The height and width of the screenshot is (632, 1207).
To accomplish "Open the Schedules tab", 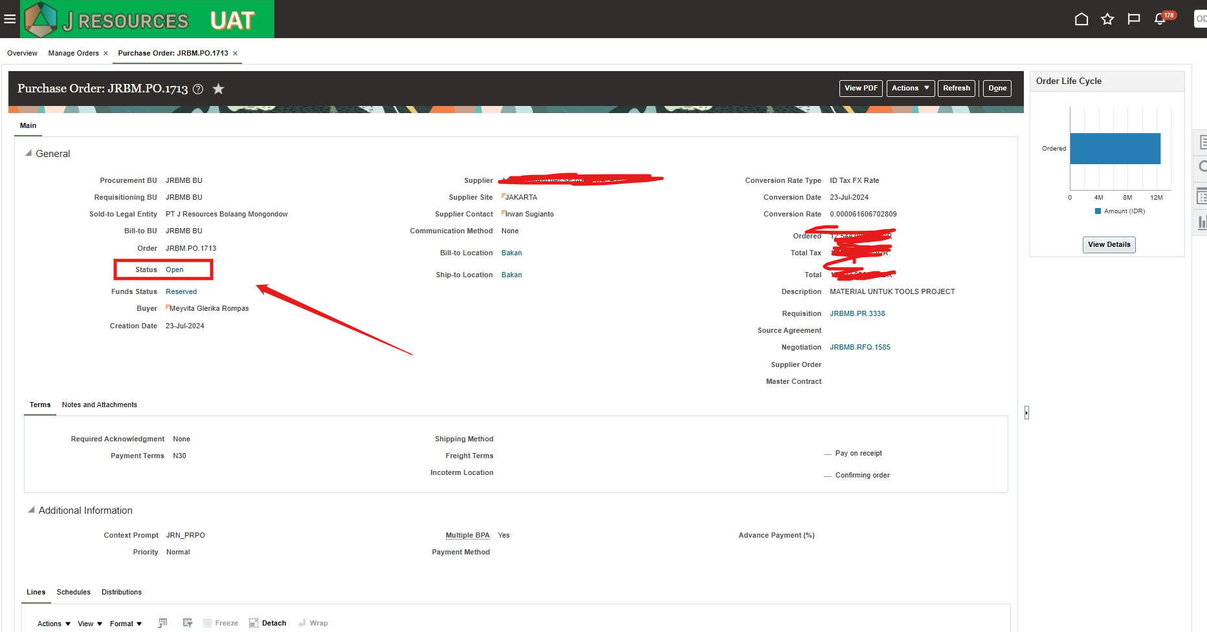I will point(73,592).
